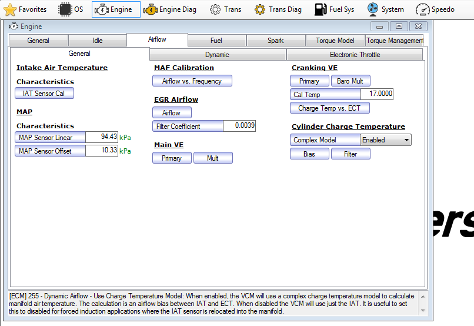This screenshot has height=326, width=474.
Task: Switch to the Electronic Throttle sub-tab
Action: (355, 55)
